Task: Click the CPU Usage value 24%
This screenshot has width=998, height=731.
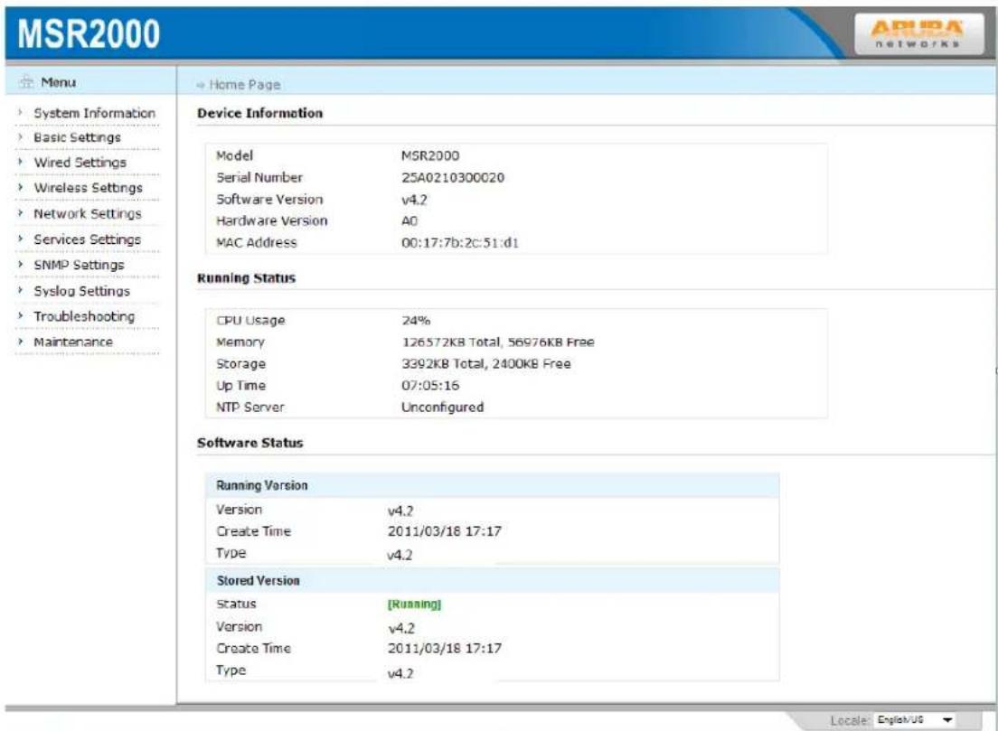Action: tap(416, 321)
